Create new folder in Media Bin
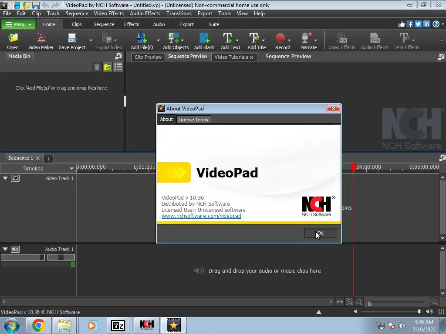The image size is (446, 334). [x=107, y=67]
